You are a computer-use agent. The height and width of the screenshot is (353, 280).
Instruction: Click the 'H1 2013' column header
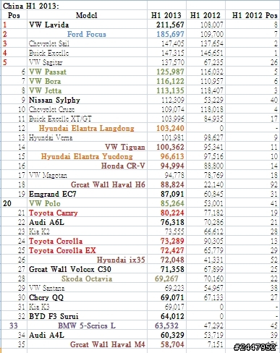pos(166,15)
